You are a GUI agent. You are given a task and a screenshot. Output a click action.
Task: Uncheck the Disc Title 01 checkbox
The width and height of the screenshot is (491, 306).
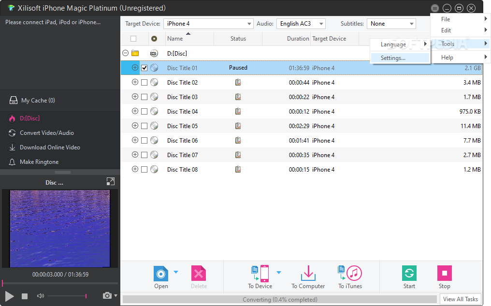(x=144, y=68)
